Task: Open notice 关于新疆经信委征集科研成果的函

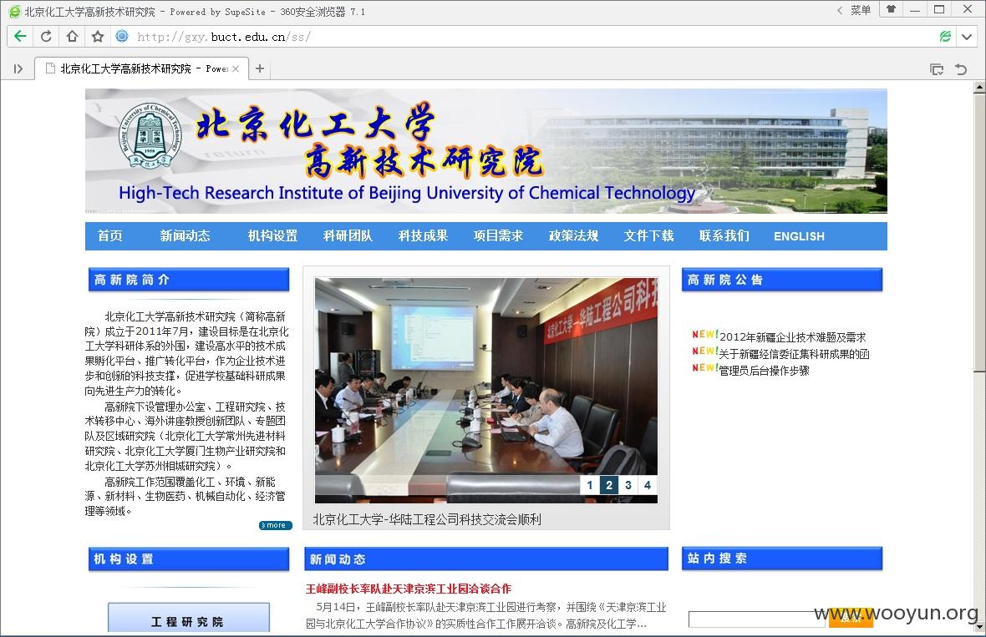Action: point(794,354)
